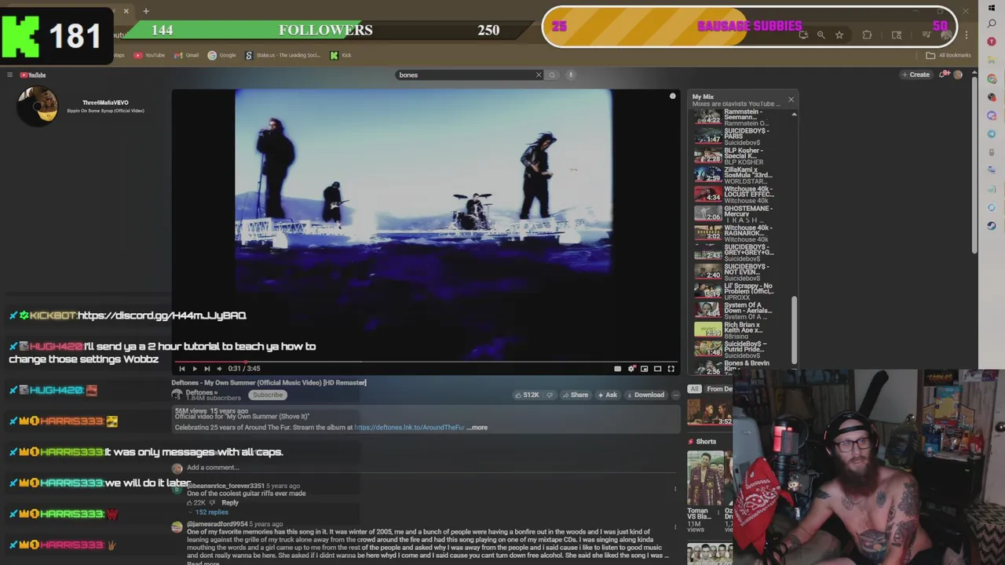
Task: Open the YouTube account avatar menu
Action: (958, 75)
